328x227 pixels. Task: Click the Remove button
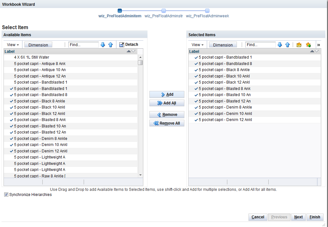coord(167,115)
